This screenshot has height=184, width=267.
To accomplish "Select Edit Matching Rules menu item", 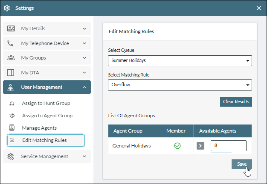I will 46,140.
